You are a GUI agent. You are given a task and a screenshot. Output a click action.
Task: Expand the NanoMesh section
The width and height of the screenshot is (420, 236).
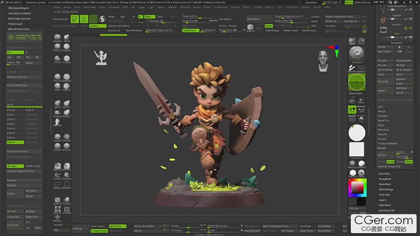click(x=385, y=184)
